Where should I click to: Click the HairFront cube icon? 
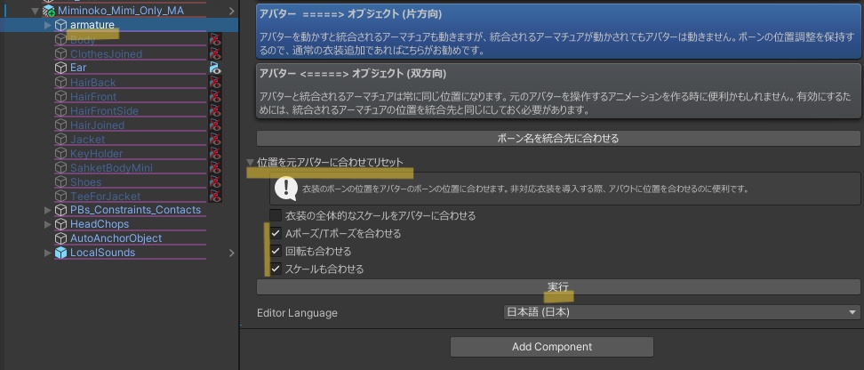(x=60, y=96)
